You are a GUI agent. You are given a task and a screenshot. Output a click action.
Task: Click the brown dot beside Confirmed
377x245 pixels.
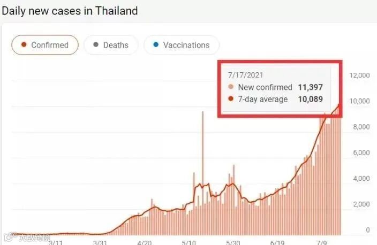click(24, 45)
